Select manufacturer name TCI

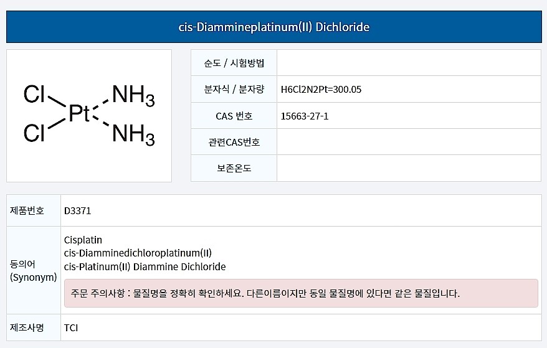71,328
